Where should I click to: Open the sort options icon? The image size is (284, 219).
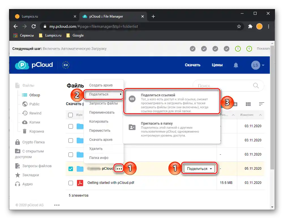click(x=261, y=104)
